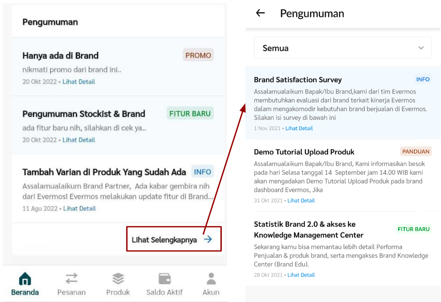Open the Akun profile icon
This screenshot has height=302, width=441.
point(211,279)
